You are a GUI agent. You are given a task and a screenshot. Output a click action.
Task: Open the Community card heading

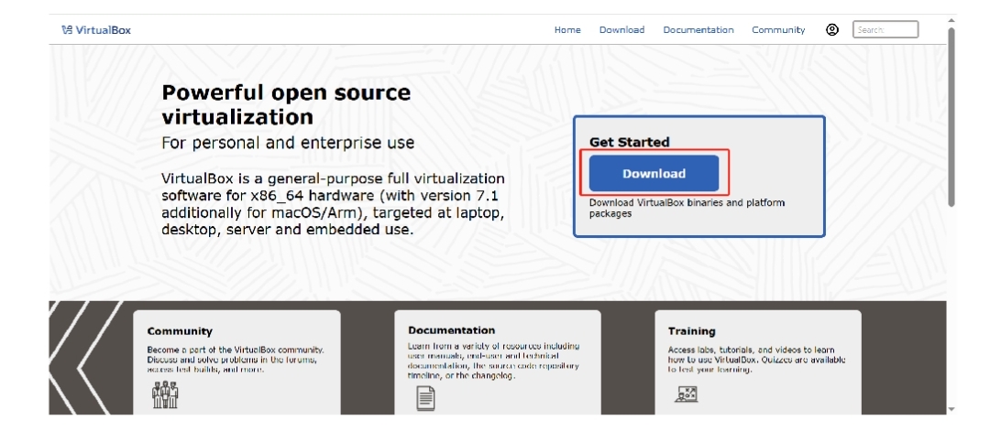tap(180, 331)
